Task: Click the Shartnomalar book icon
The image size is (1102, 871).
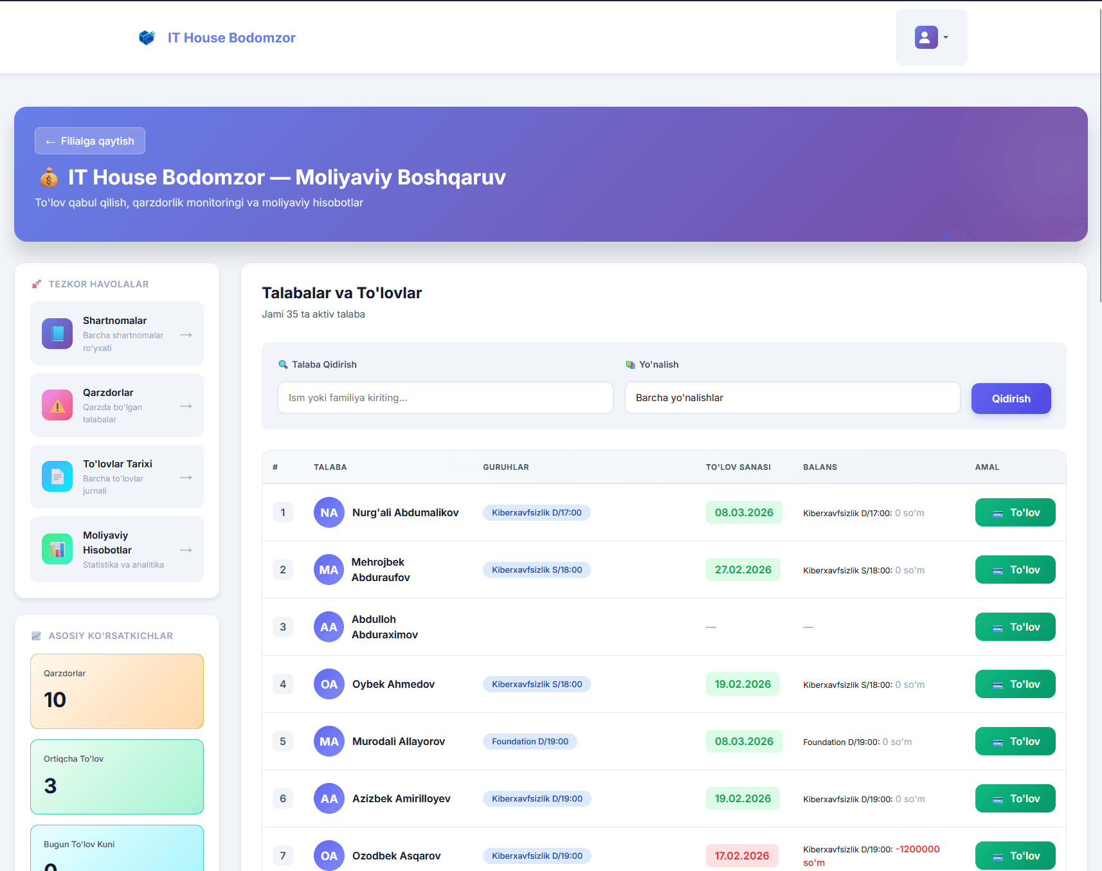Action: [57, 334]
